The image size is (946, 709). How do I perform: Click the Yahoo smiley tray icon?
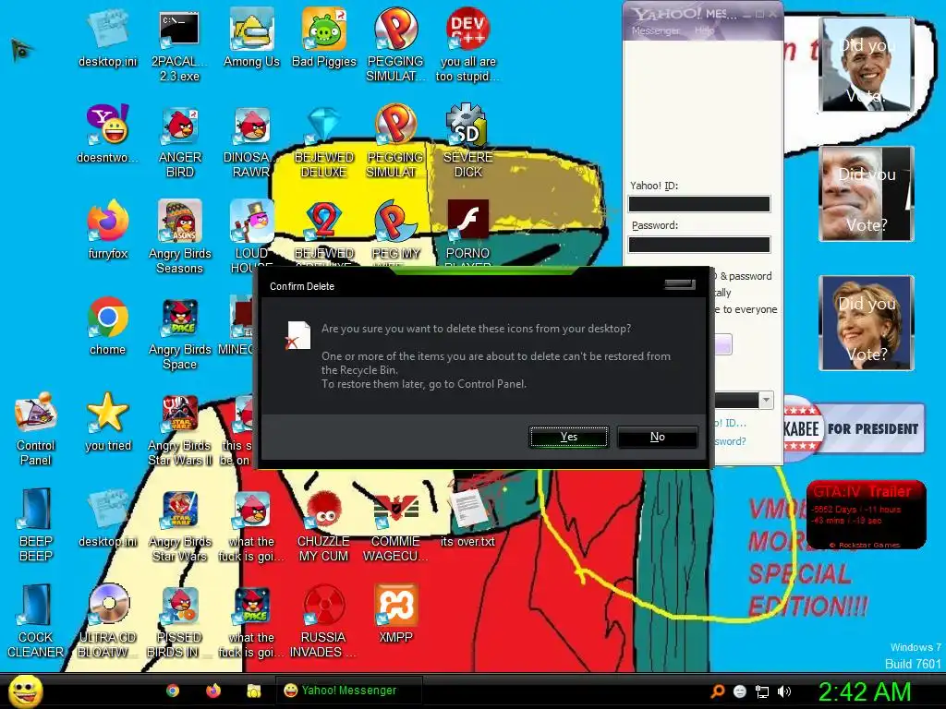(740, 691)
